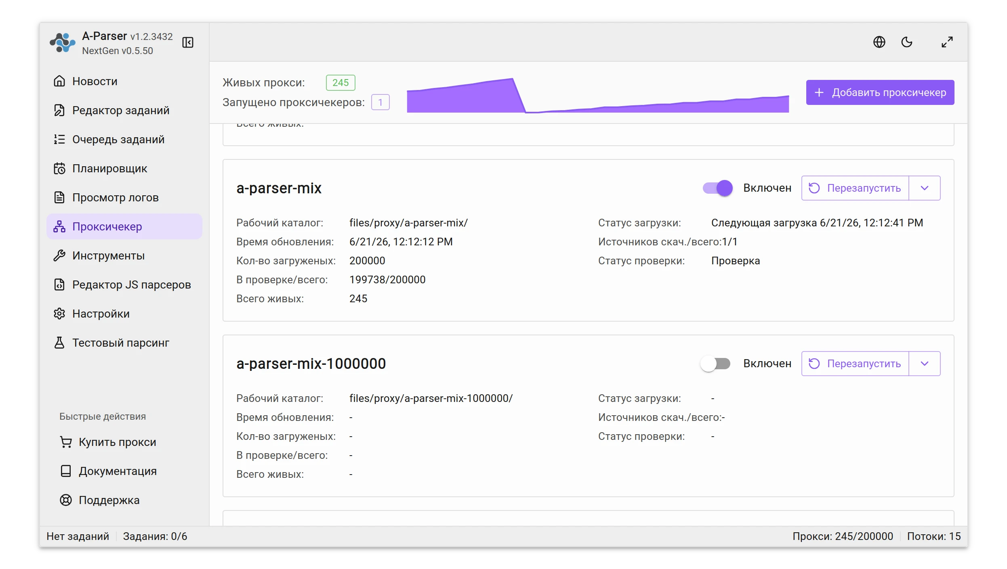Click the value 199738/200000

pos(387,280)
